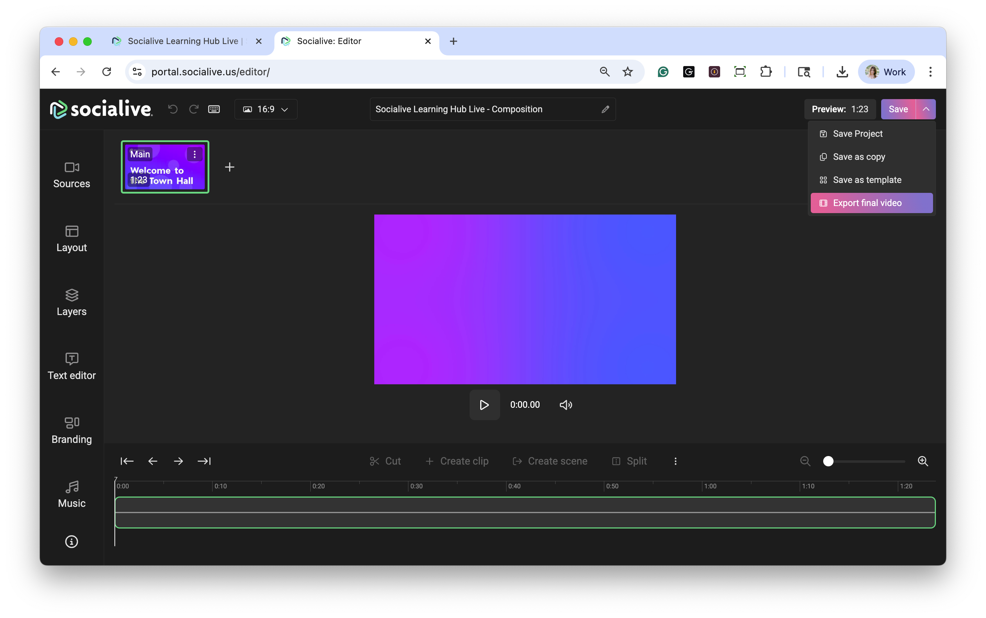Open the Sources panel
Viewport: 986px width, 618px height.
71,174
